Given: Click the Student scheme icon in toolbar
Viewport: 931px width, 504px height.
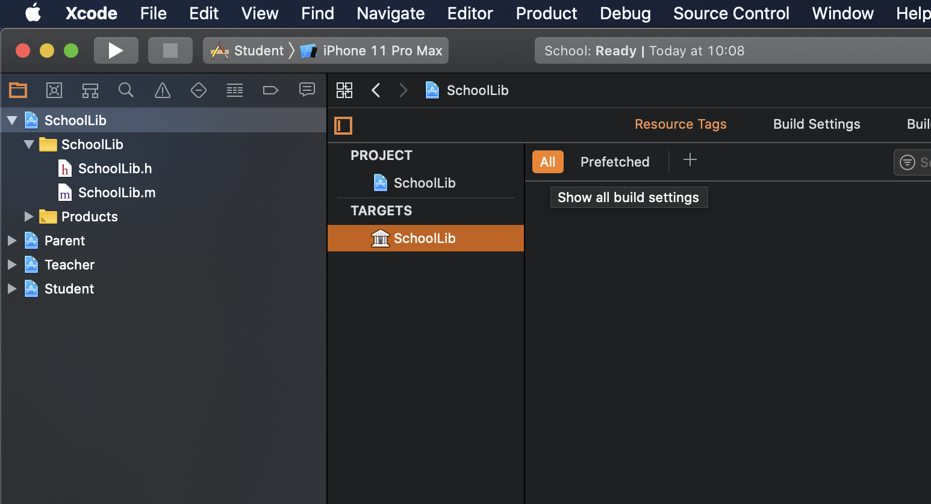Looking at the screenshot, I should click(x=220, y=51).
